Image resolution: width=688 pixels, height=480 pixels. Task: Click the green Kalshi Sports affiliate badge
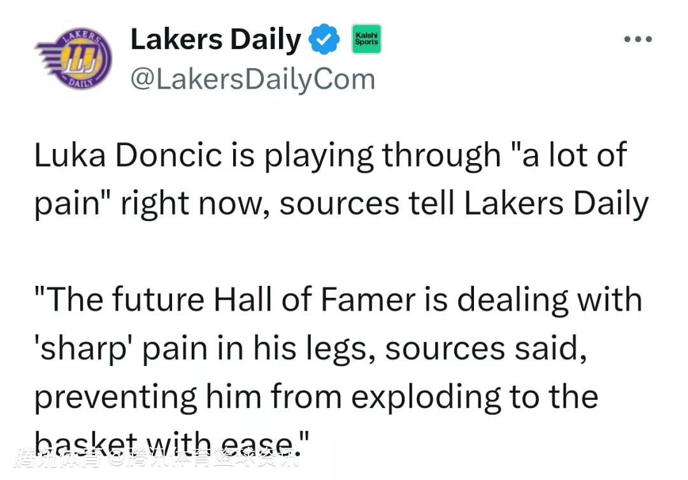366,39
